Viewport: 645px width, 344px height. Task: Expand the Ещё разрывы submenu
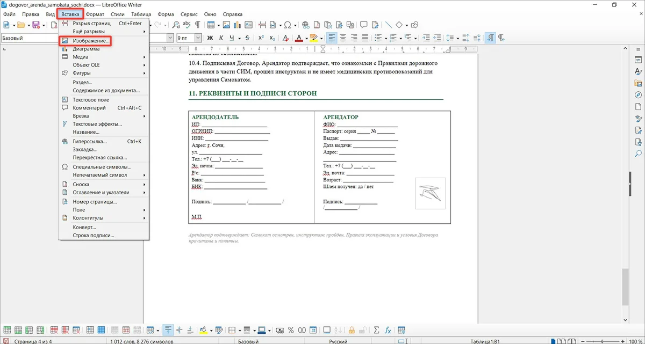103,32
